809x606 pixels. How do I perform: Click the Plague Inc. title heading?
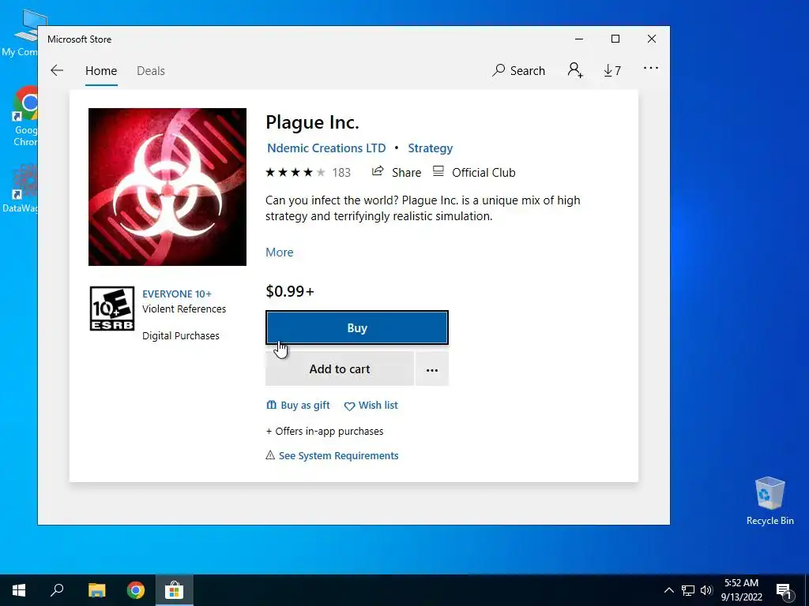[312, 122]
